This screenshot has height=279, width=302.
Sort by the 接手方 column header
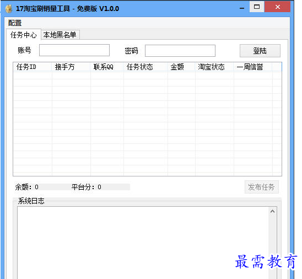pos(71,67)
